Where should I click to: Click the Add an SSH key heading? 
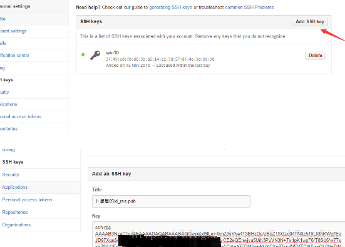111,174
